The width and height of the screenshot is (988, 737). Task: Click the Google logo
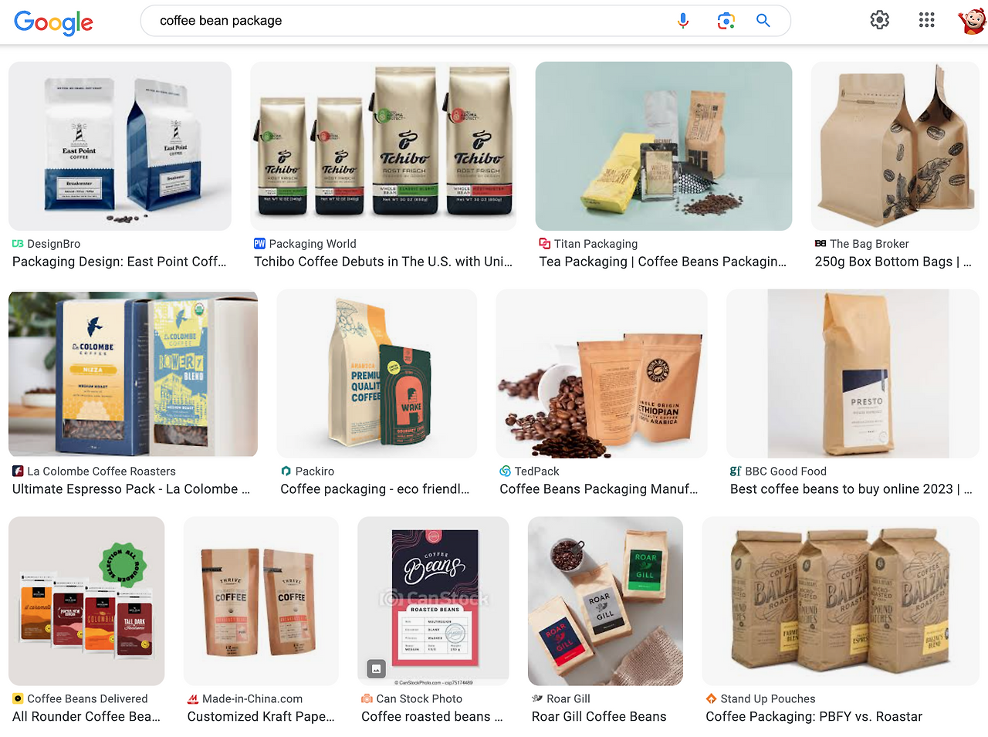53,22
